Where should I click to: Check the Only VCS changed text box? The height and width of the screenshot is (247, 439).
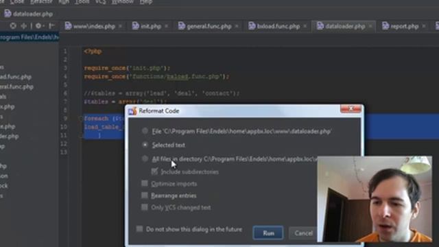pyautogui.click(x=145, y=207)
